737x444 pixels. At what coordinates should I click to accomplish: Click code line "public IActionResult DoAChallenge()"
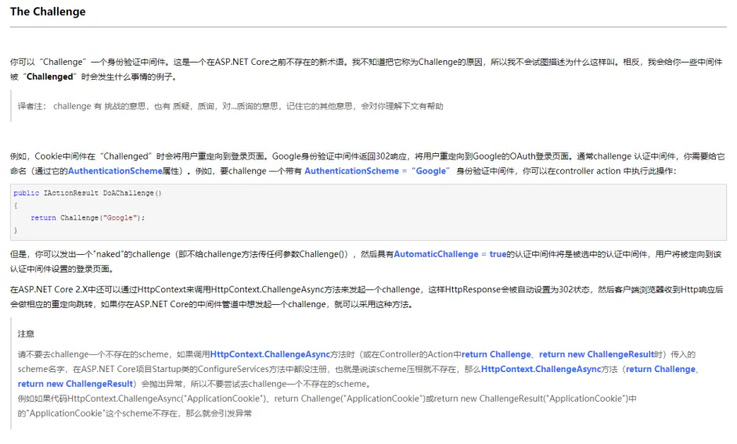pos(88,193)
